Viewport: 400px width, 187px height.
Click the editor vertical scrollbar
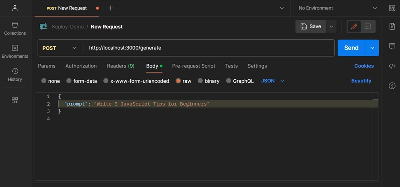click(x=376, y=136)
